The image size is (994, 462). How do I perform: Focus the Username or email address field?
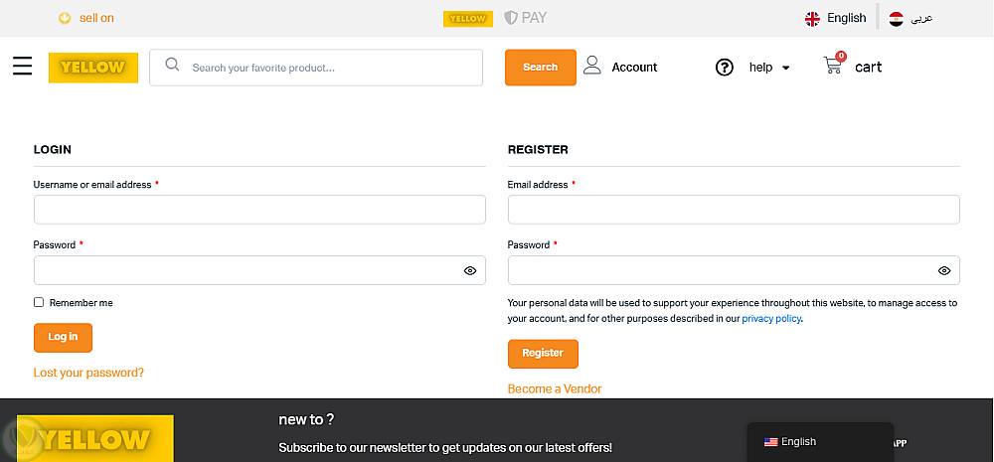click(259, 210)
